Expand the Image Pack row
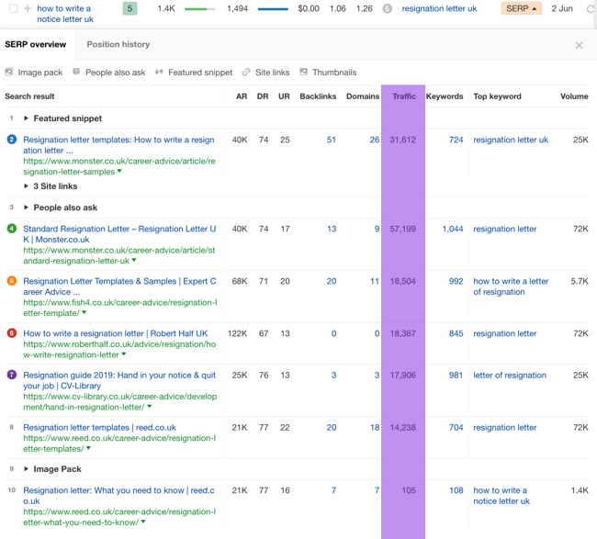 26,469
